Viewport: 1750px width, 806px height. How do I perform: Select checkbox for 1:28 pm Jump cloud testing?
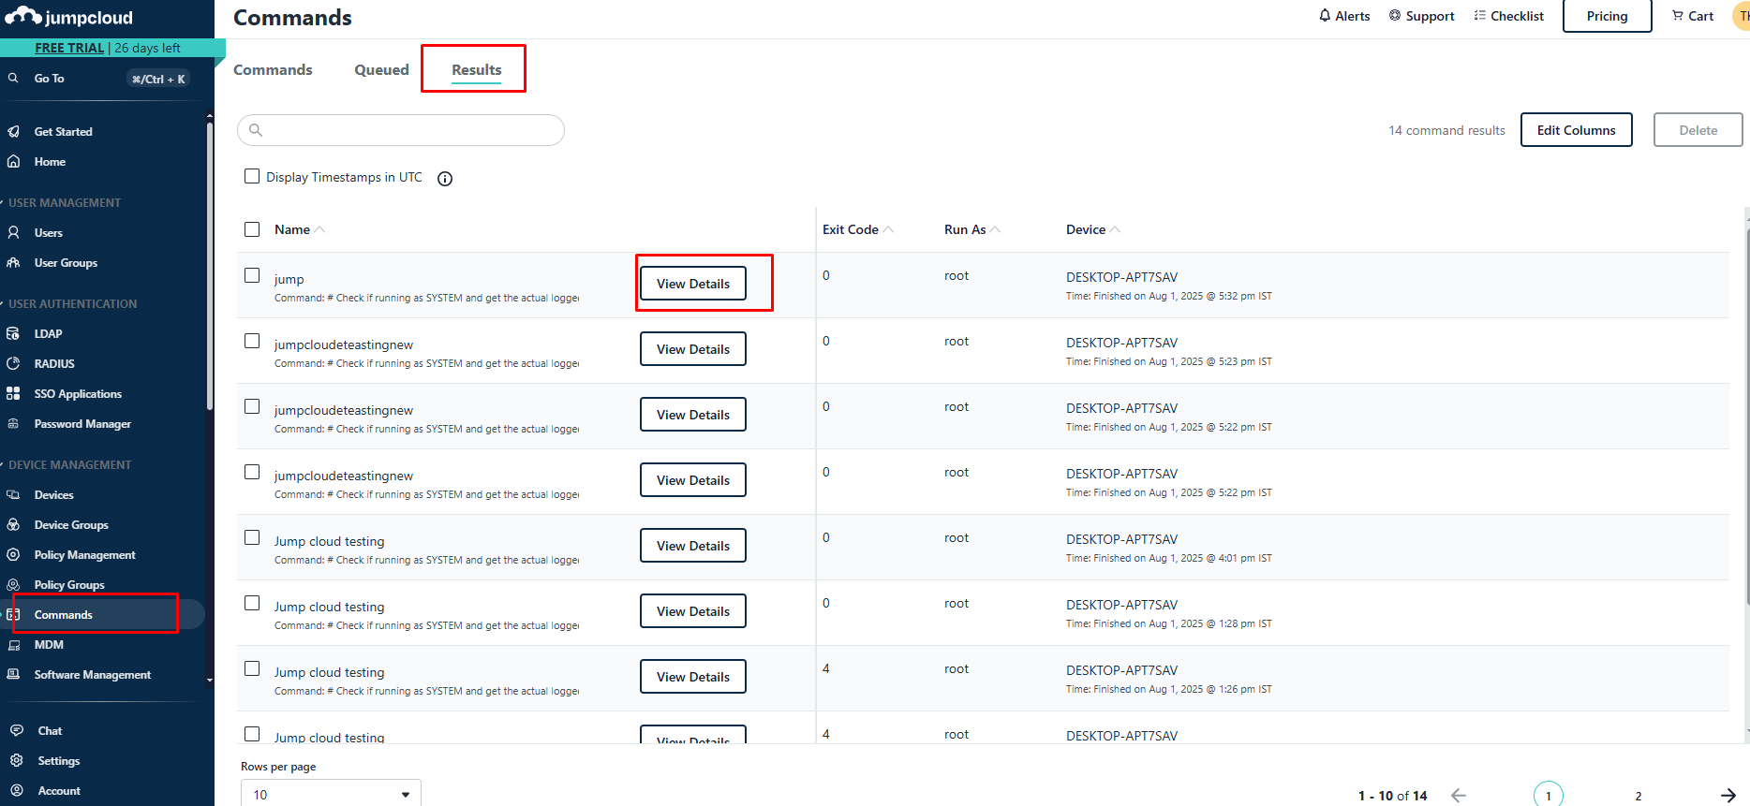point(252,603)
